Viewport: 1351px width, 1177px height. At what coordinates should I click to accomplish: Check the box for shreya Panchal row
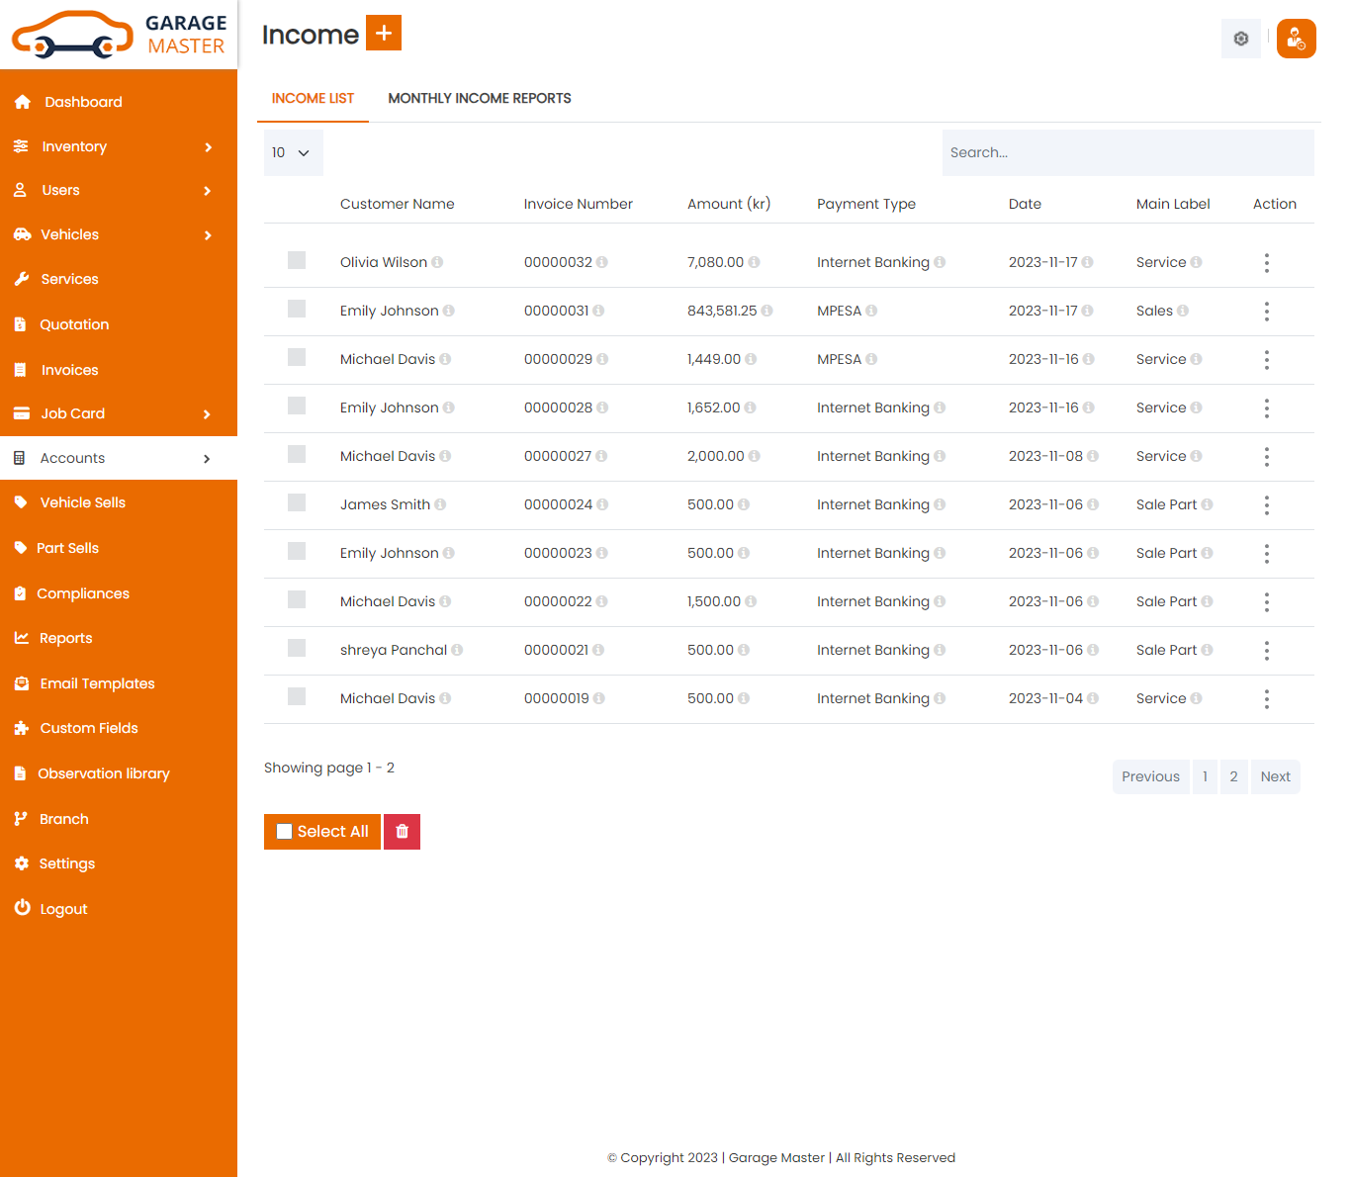coord(297,648)
